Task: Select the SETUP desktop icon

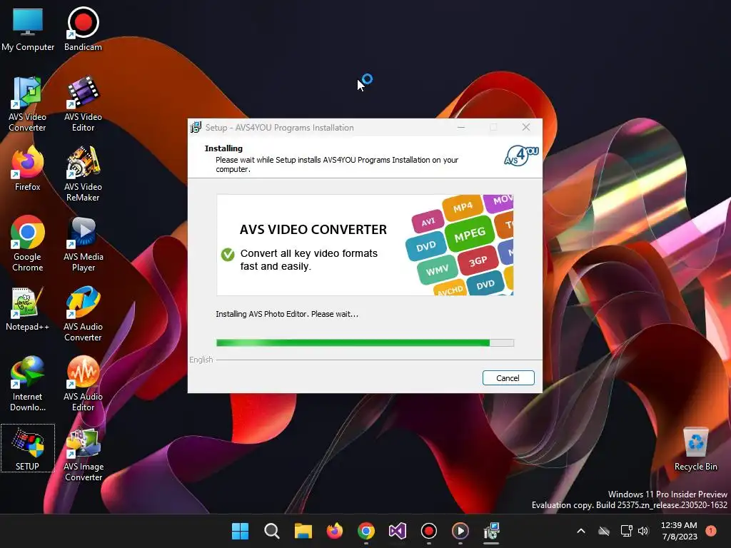Action: click(28, 448)
